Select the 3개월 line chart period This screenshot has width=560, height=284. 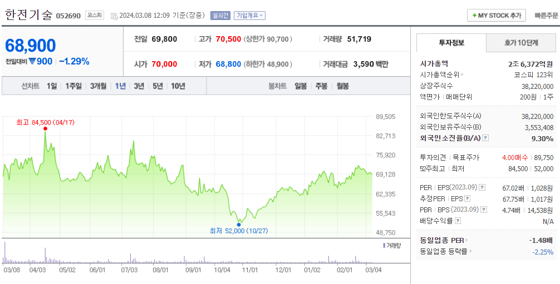98,86
